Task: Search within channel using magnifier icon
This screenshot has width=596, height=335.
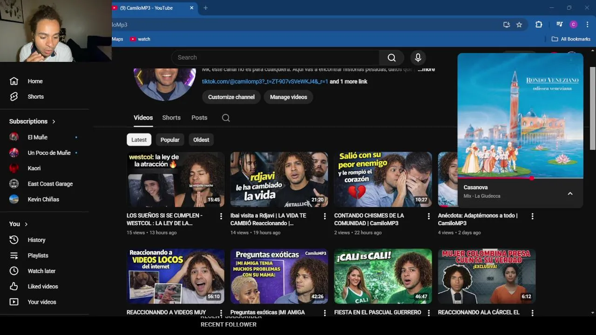Action: (x=226, y=118)
